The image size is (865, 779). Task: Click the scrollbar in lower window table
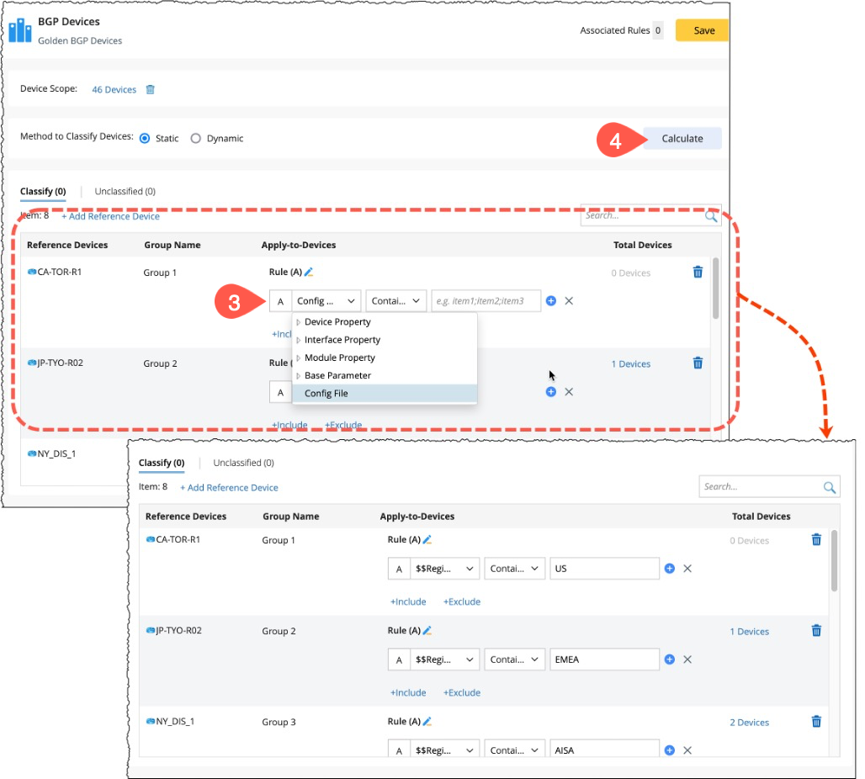tap(834, 560)
